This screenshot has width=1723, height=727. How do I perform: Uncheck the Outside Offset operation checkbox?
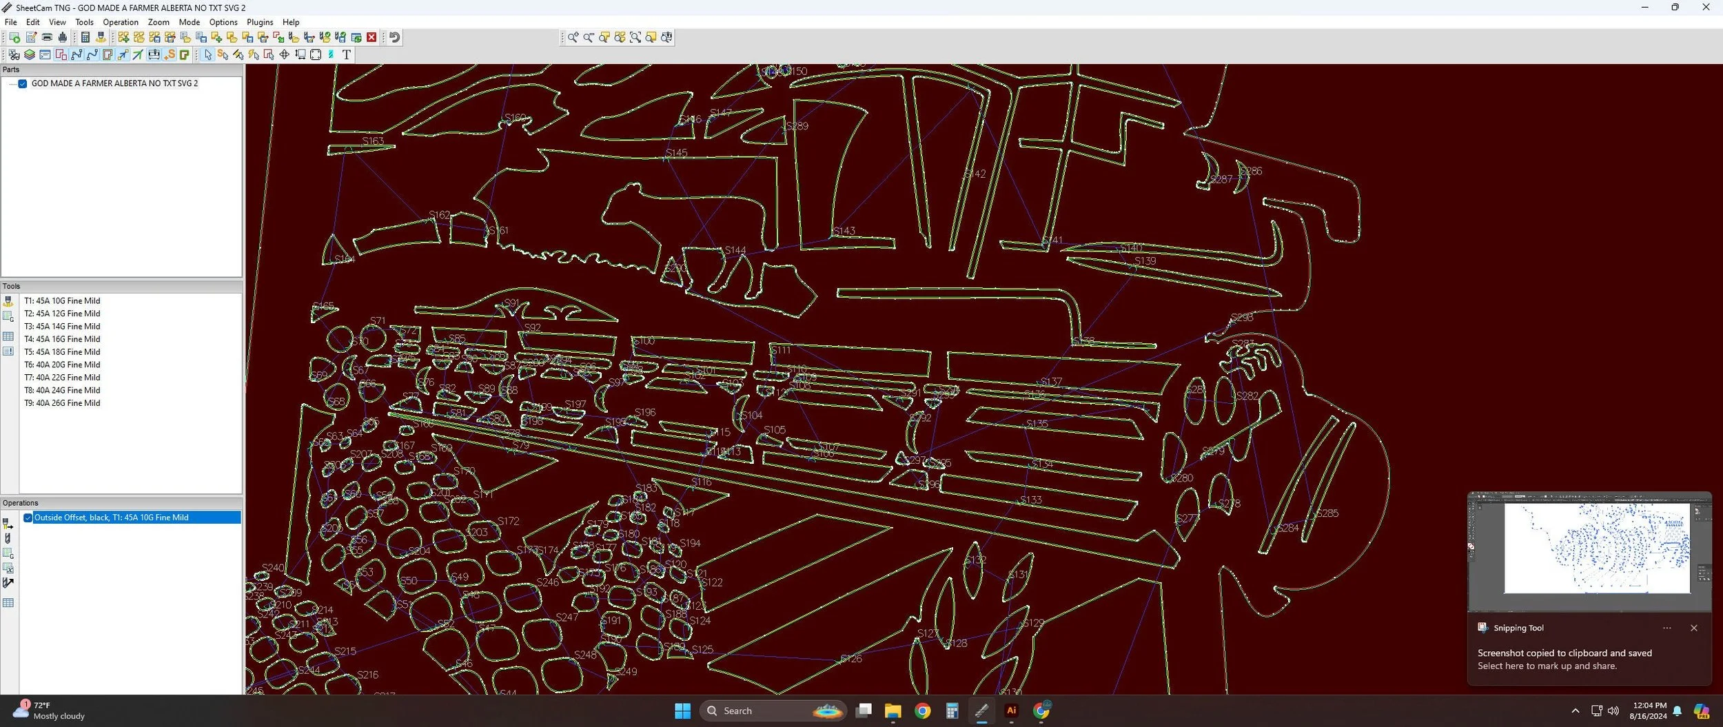[28, 518]
